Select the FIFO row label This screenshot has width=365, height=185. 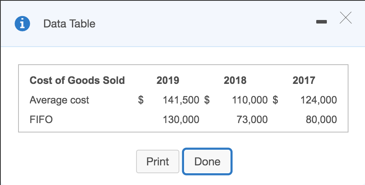41,120
